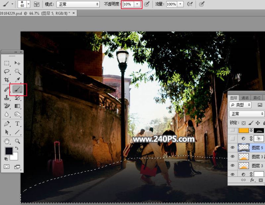The image size is (265, 205).
Task: Select the Brush tool in the toolbox
Action: click(18, 89)
